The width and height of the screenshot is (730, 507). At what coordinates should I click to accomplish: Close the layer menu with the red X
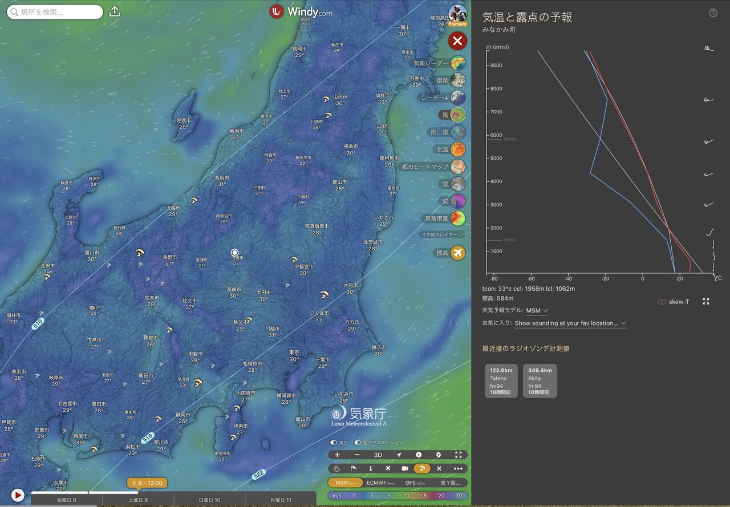coord(457,41)
